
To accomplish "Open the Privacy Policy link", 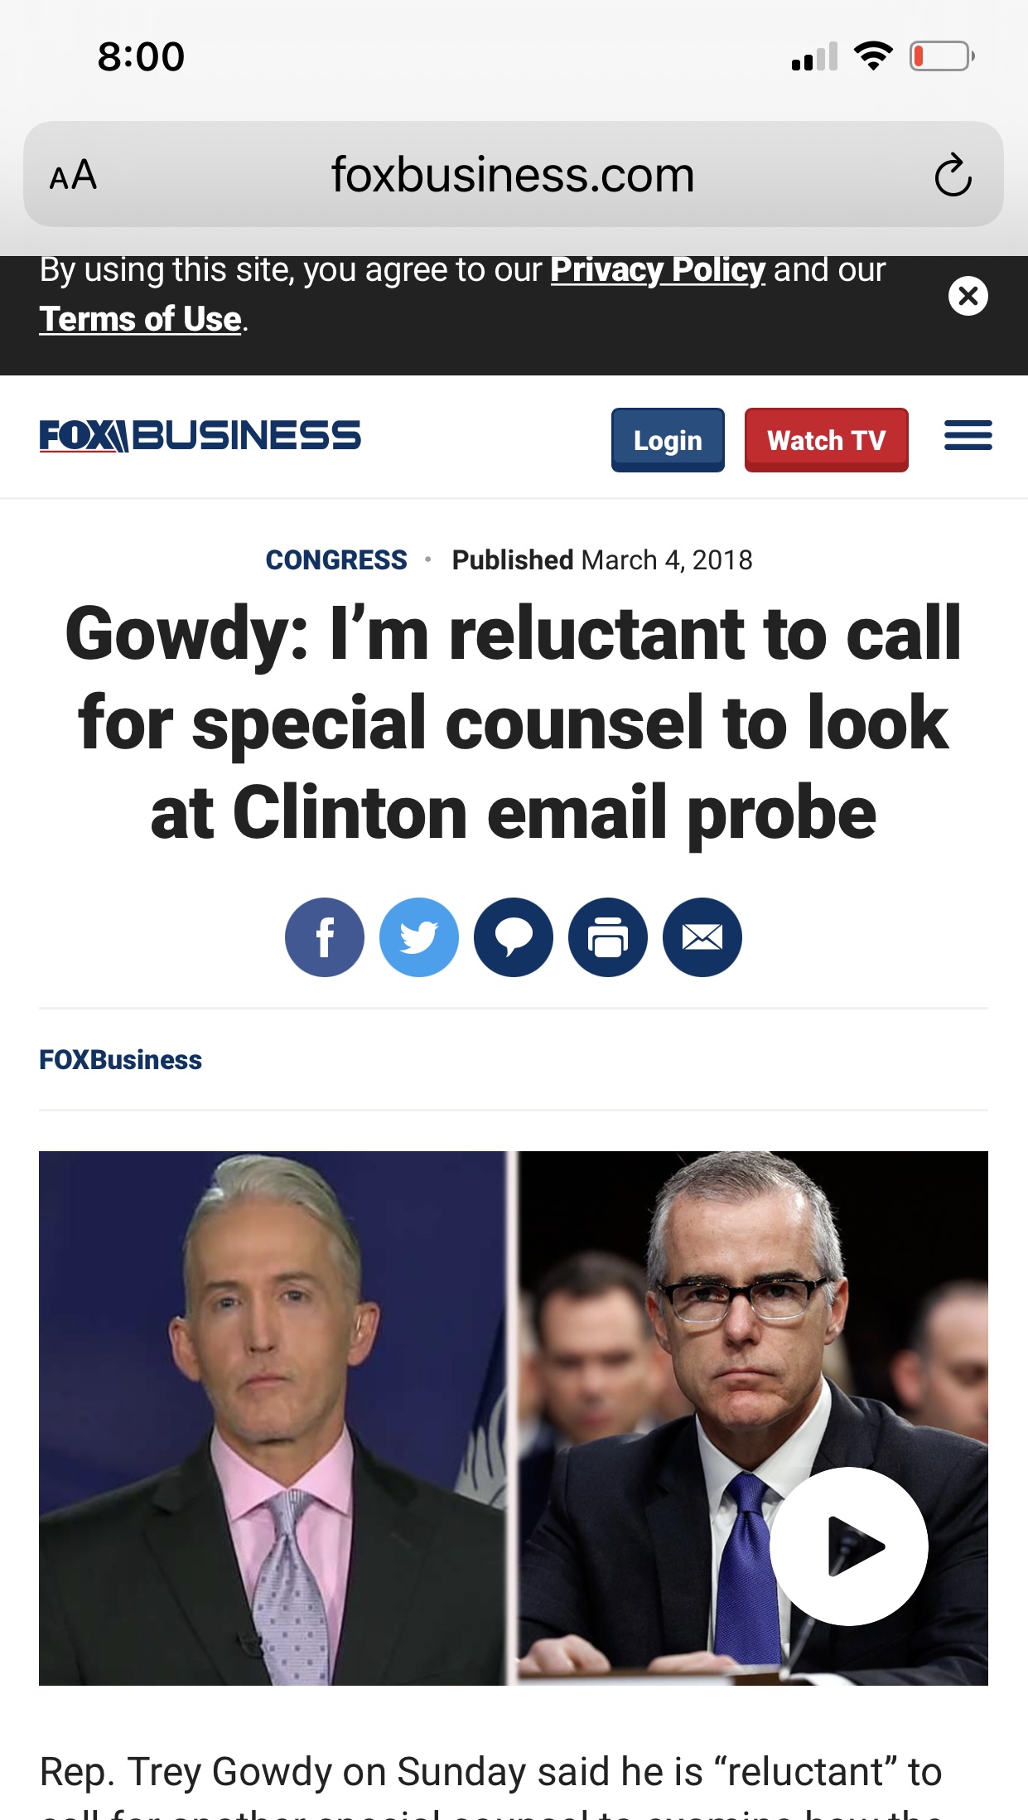I will pyautogui.click(x=658, y=270).
